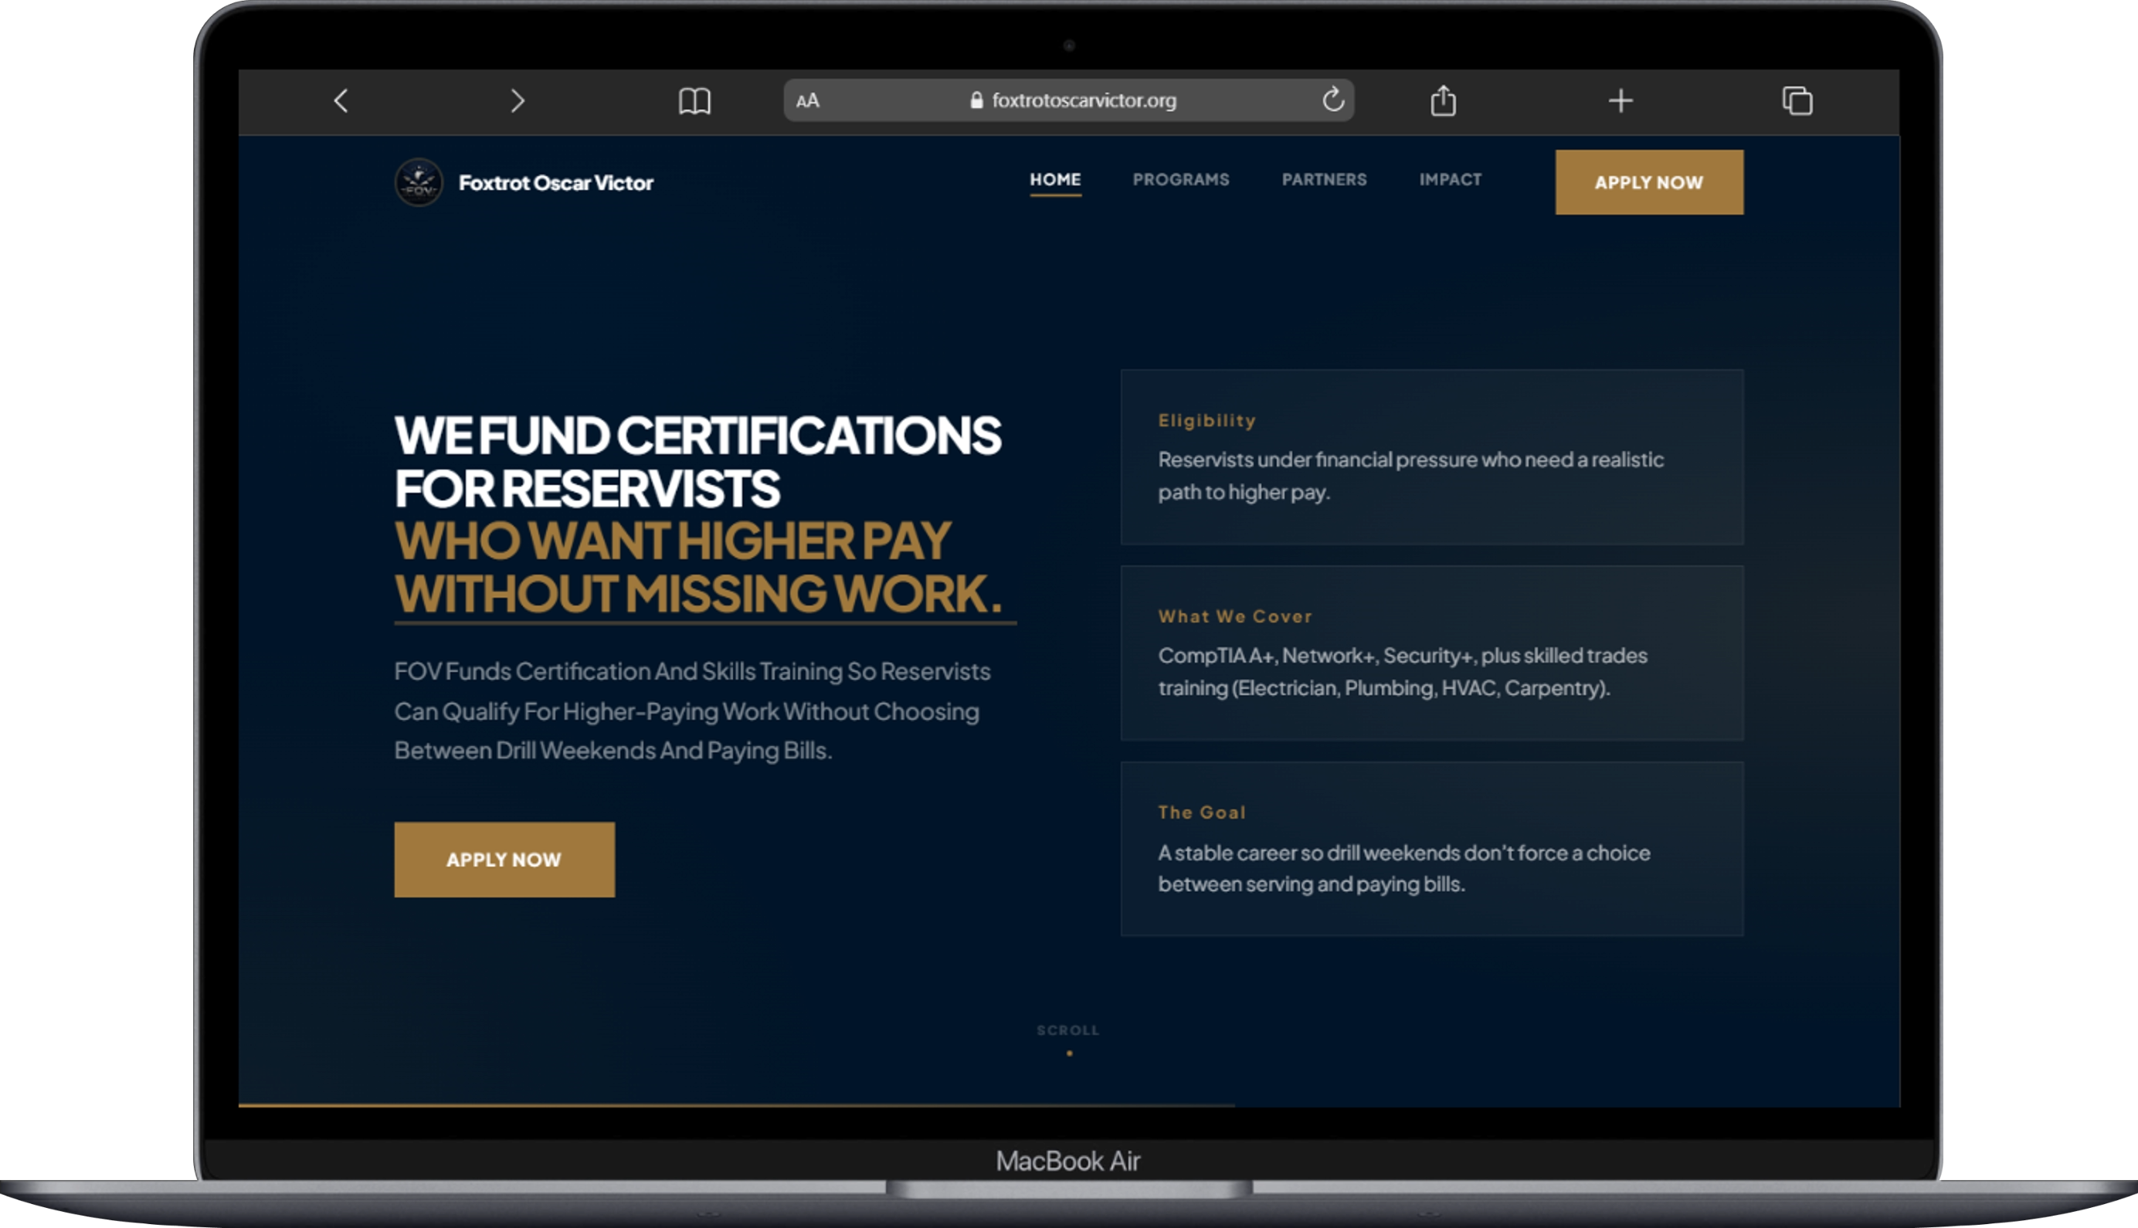This screenshot has height=1228, width=2138.
Task: Add a new tab with plus icon
Action: pos(1620,101)
